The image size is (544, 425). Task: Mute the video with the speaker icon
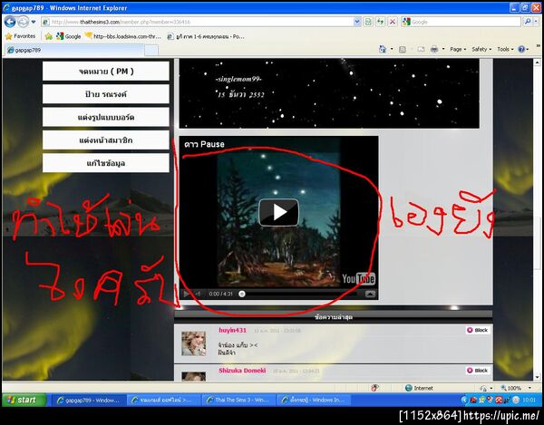coord(198,294)
